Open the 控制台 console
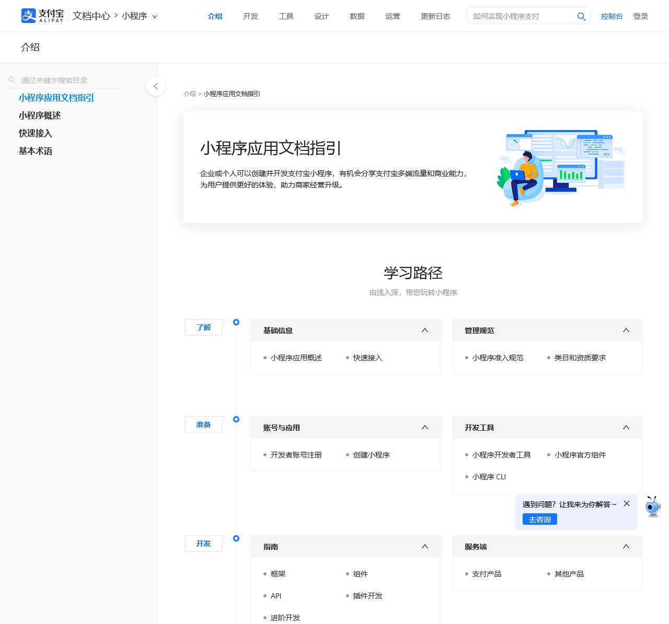669x624 pixels. [x=612, y=16]
